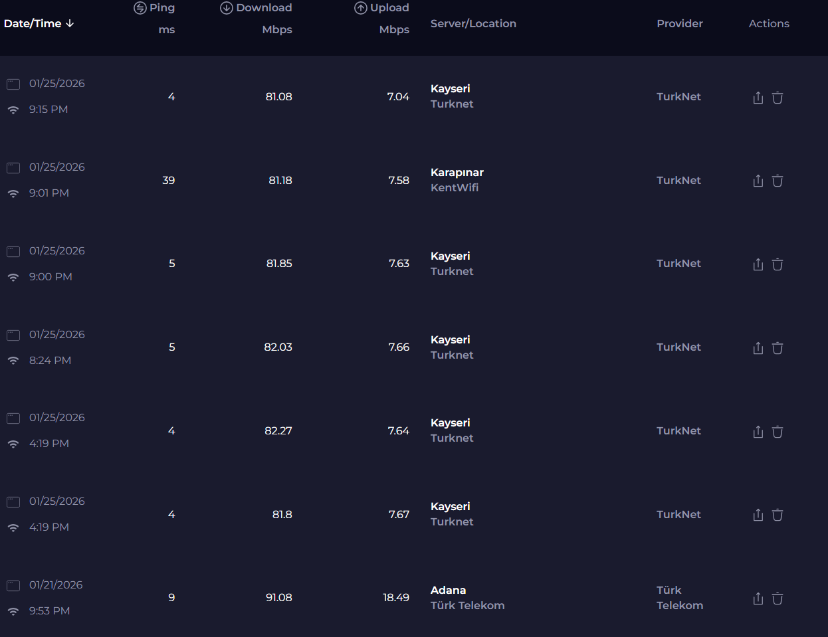This screenshot has height=637, width=828.
Task: Click the Upload arrow header icon
Action: click(x=361, y=8)
